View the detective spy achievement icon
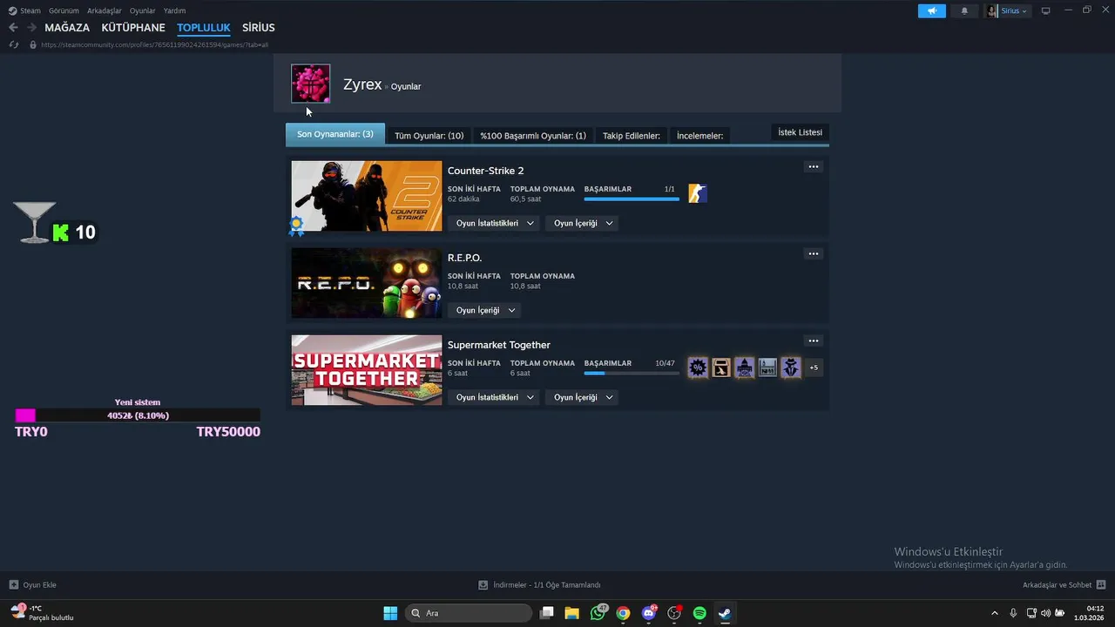 click(x=790, y=367)
